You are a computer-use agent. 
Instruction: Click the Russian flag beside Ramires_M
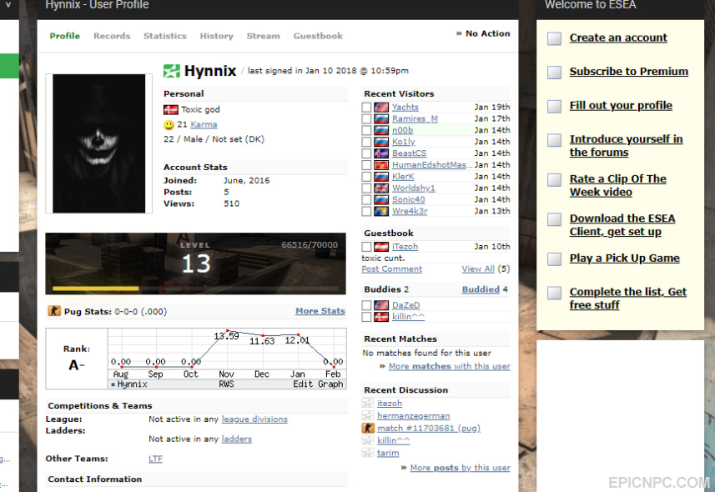click(x=381, y=118)
